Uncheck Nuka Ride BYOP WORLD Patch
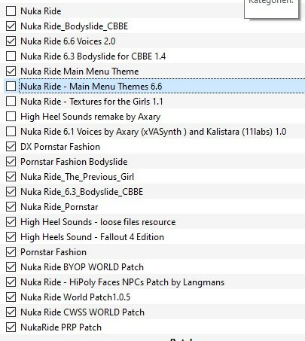305x341 pixels. [11, 267]
